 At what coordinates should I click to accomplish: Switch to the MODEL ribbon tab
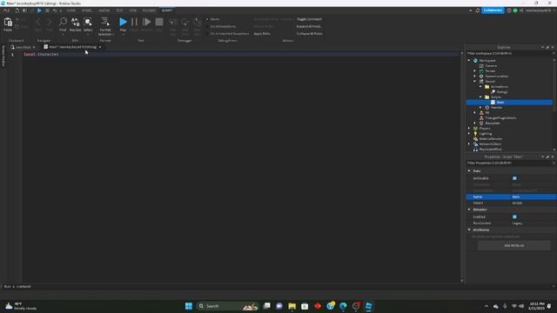click(x=87, y=10)
